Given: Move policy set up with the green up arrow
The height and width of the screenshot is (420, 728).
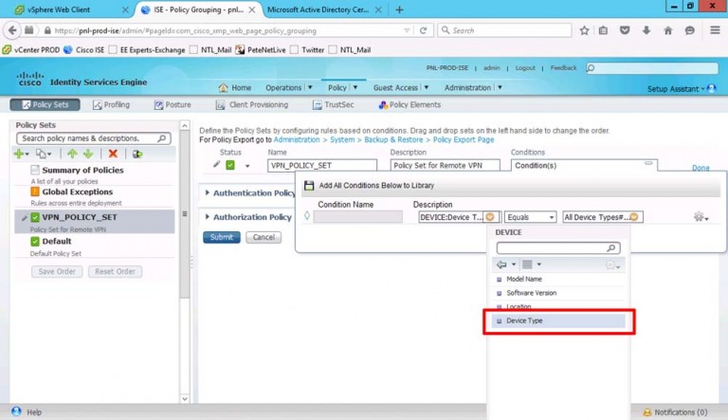Looking at the screenshot, I should [72, 154].
